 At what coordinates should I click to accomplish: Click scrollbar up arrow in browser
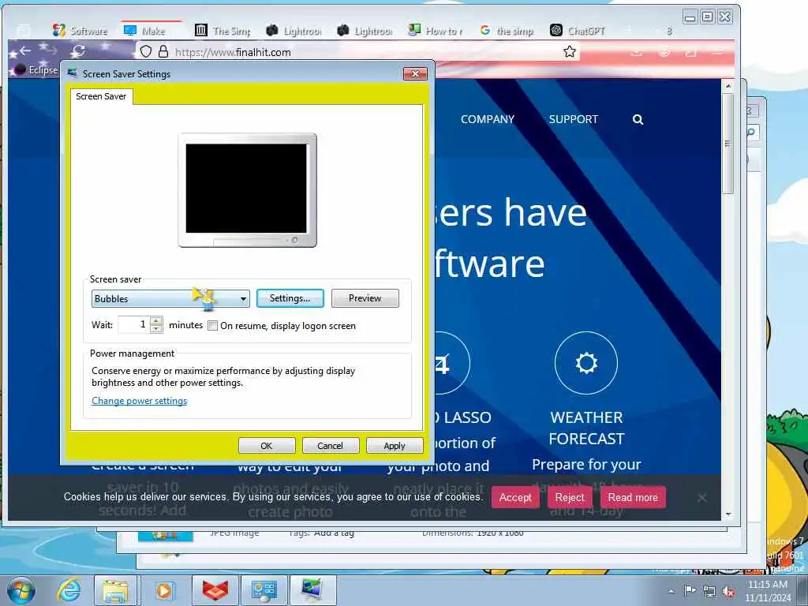[x=728, y=85]
